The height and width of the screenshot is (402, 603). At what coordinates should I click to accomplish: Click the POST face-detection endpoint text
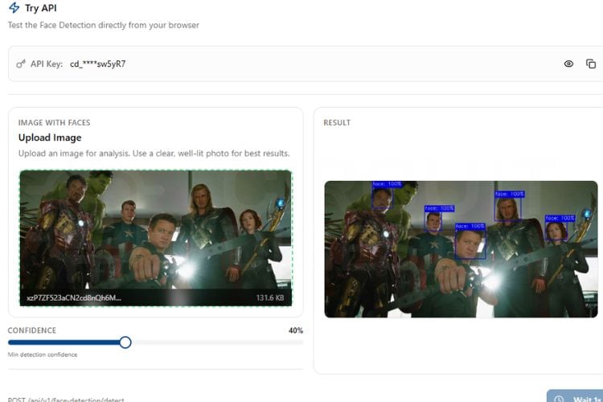coord(66,400)
